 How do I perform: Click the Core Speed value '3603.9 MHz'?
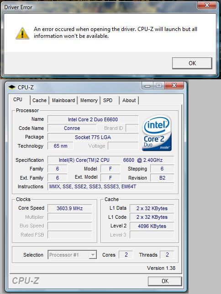[70, 208]
